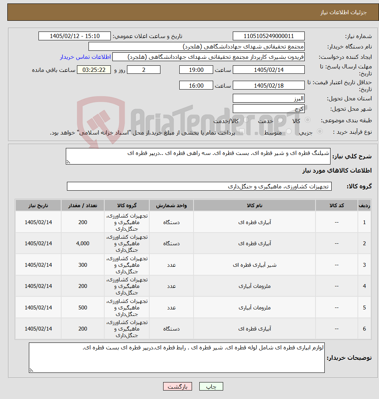The height and width of the screenshot is (399, 379).
Task: Click the کد کالا column header
Action: coord(337,205)
